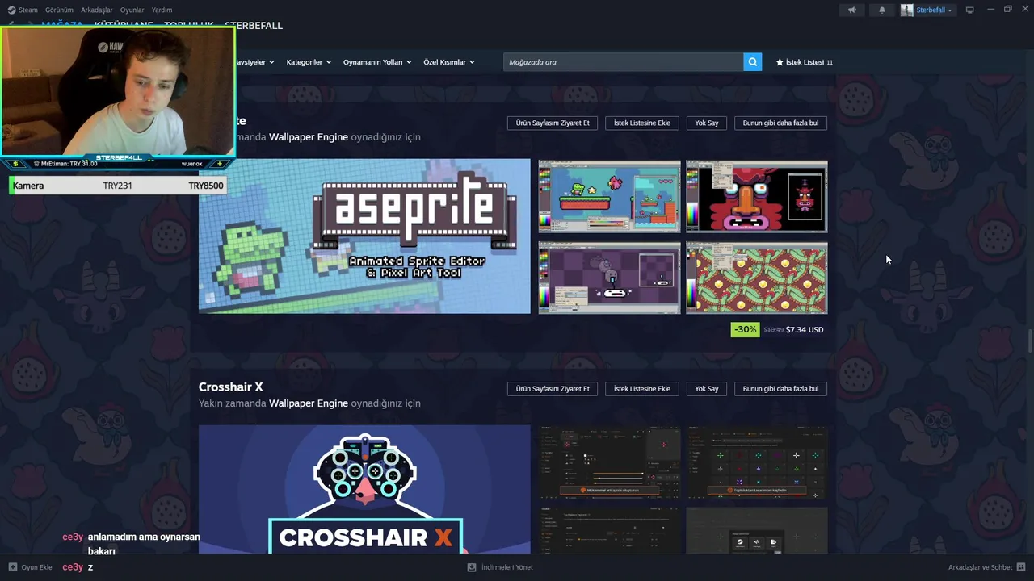Open Crosshair X lower left screenshot
Screen dimensions: 1034x581
609,530
